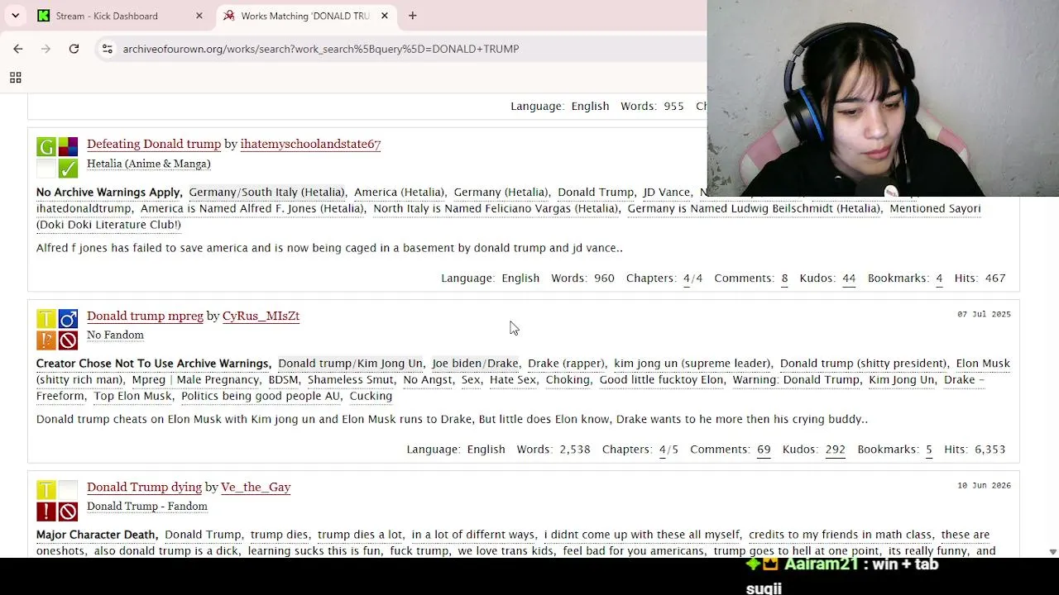
Task: Go forward to the next page
Action: click(46, 49)
